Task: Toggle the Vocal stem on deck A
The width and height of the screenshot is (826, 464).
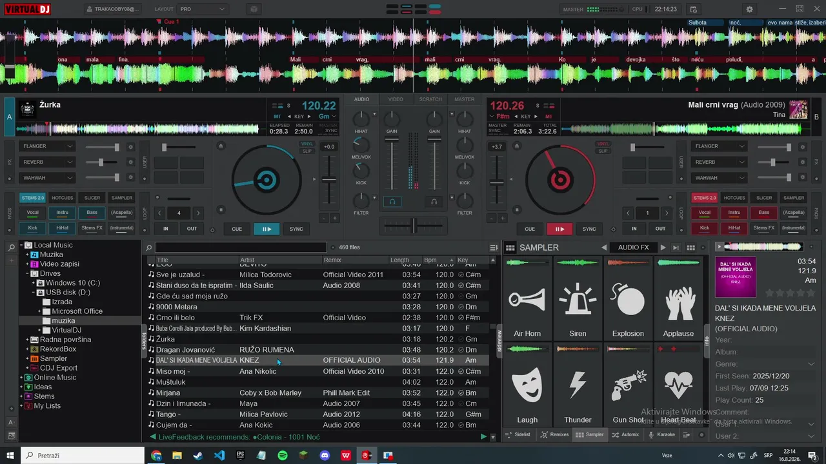Action: [x=32, y=212]
